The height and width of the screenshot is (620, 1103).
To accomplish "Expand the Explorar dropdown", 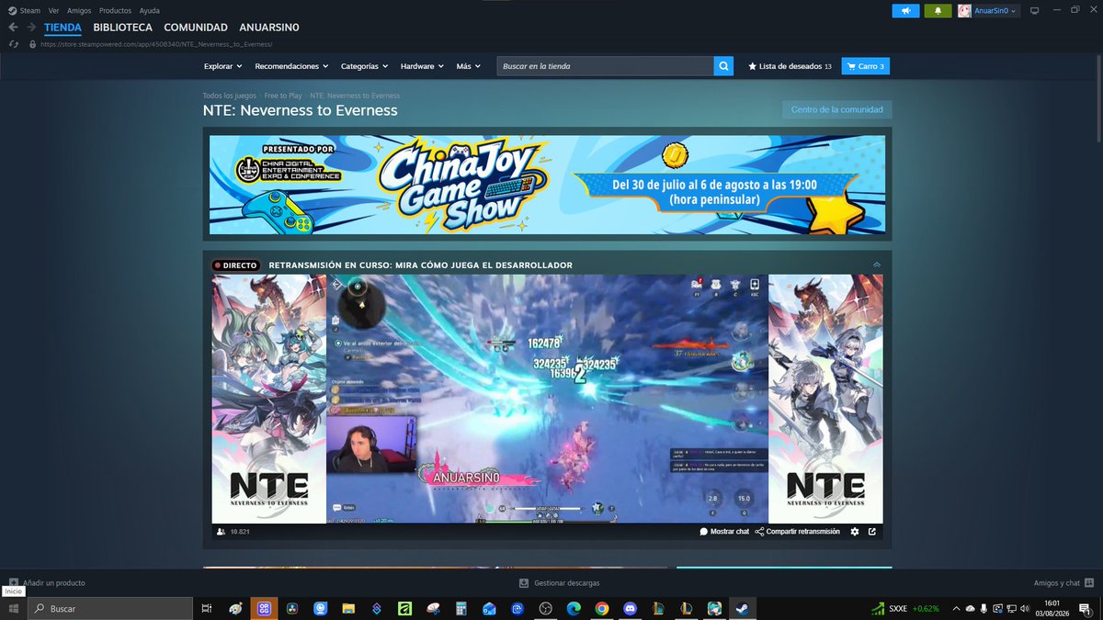I will tap(222, 66).
